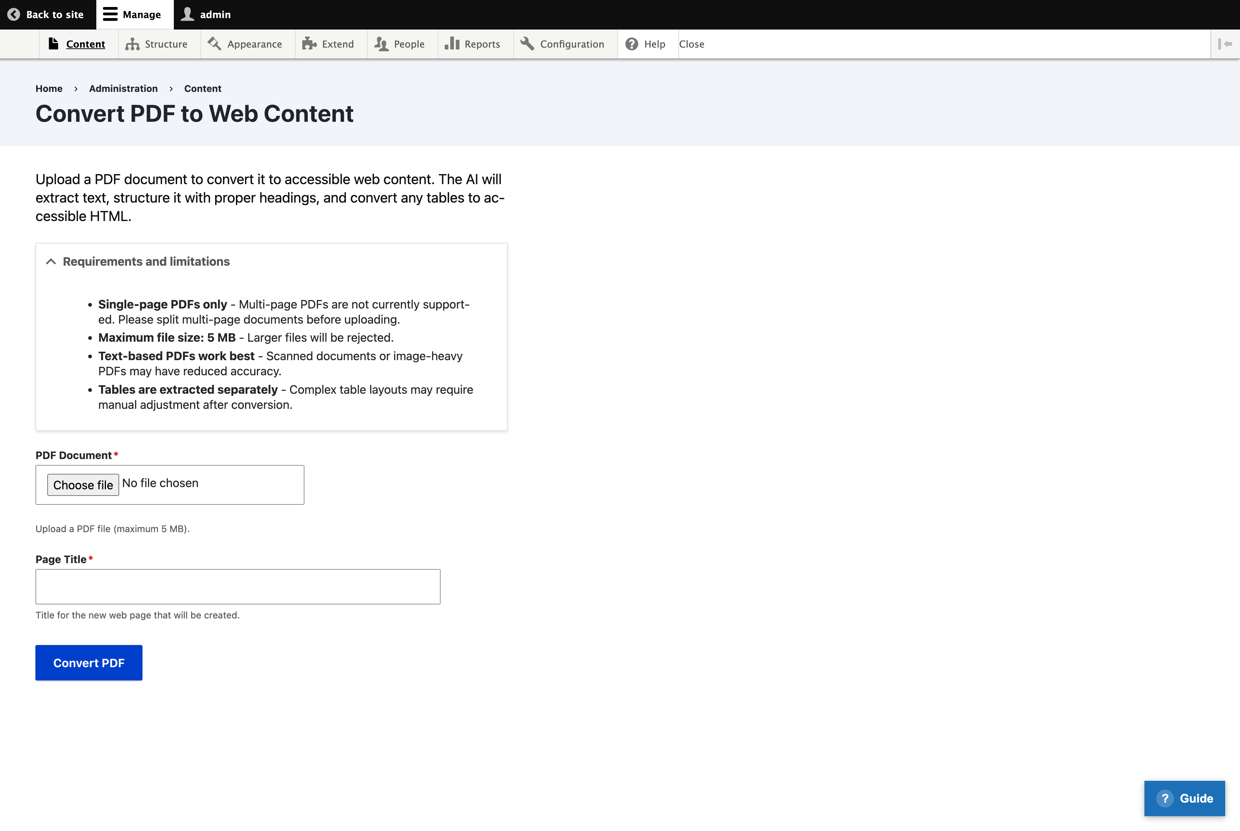Click the Back to site arrow icon
Screen dimensions: 1240x831
(14, 14)
